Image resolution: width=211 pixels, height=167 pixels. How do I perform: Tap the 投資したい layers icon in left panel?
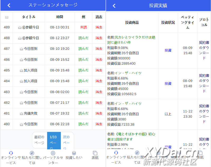click(74, 153)
